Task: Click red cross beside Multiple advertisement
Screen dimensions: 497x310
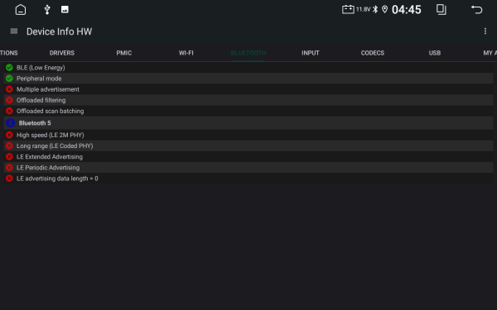Action: 9,89
